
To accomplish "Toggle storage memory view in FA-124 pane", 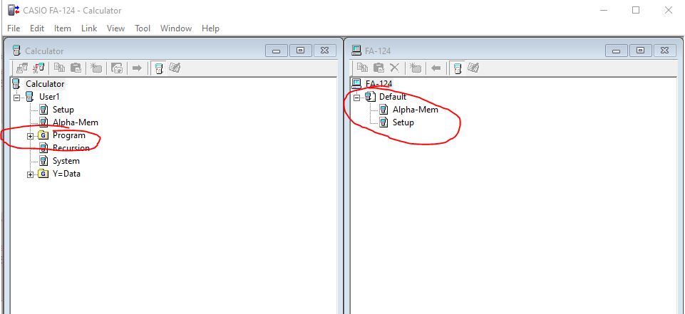I will 473,68.
